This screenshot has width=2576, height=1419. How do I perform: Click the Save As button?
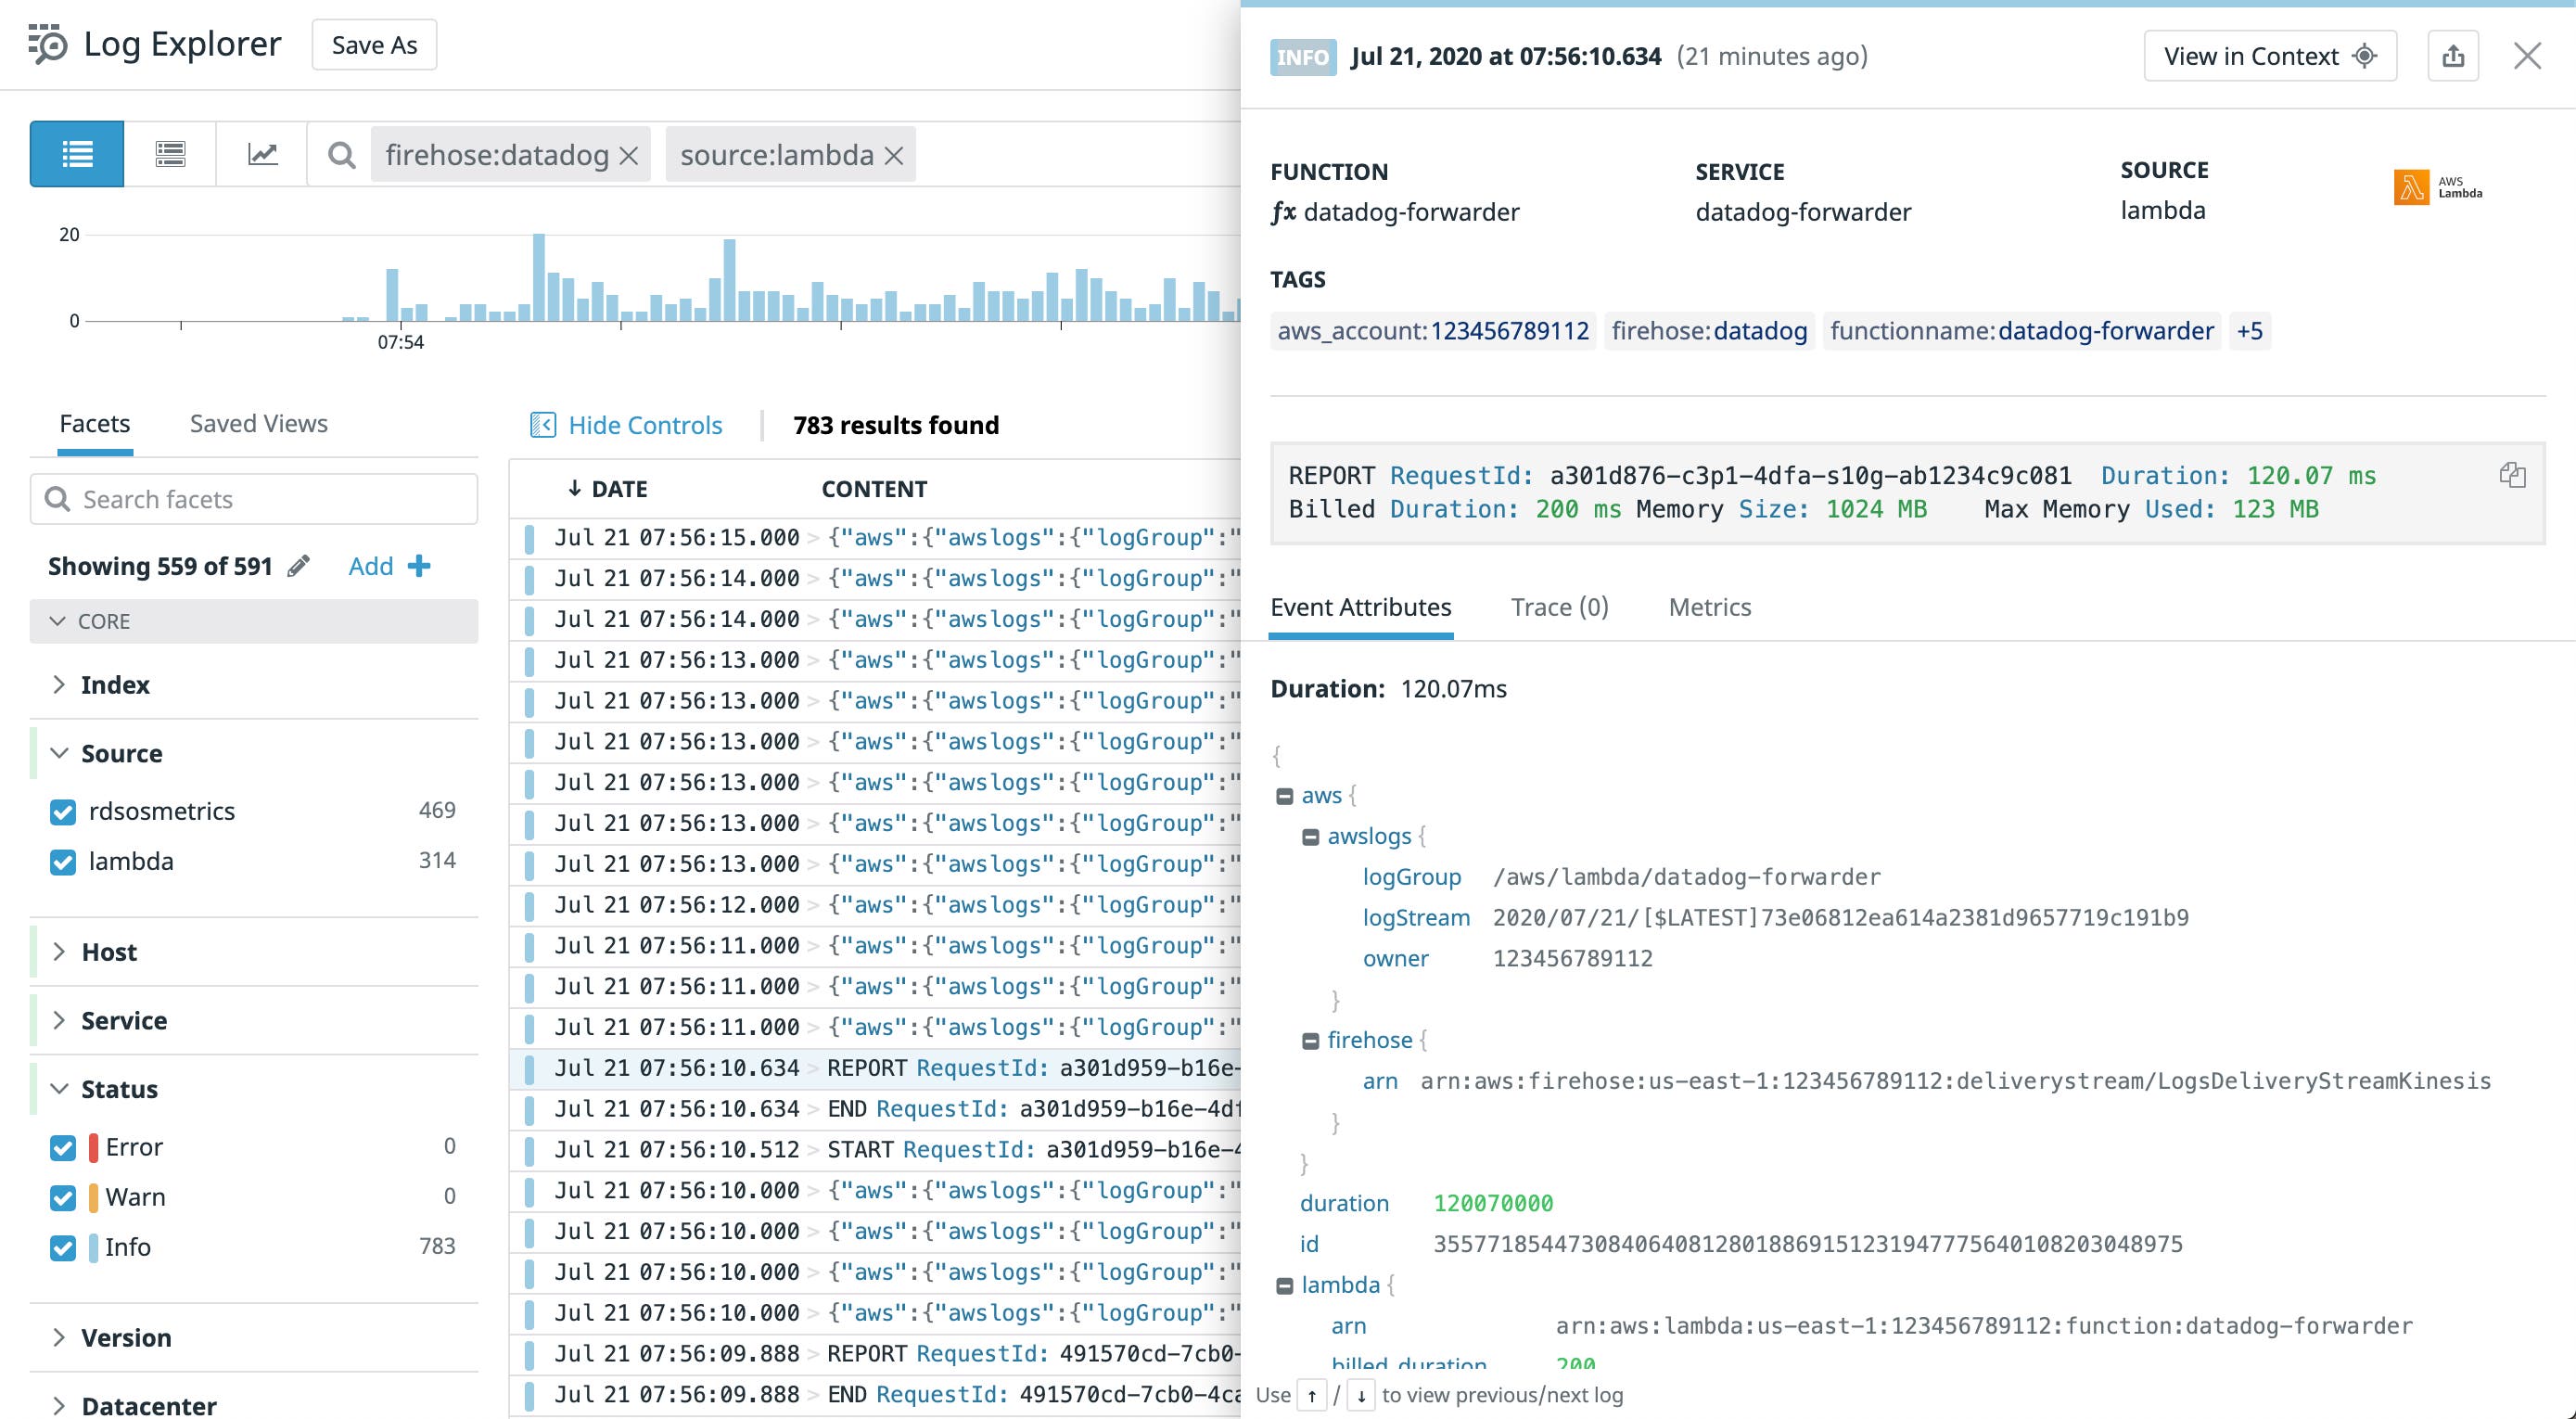click(373, 44)
